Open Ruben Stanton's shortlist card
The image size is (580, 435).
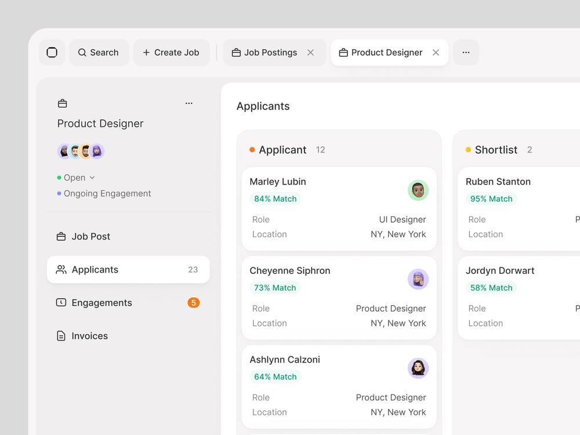[519, 209]
